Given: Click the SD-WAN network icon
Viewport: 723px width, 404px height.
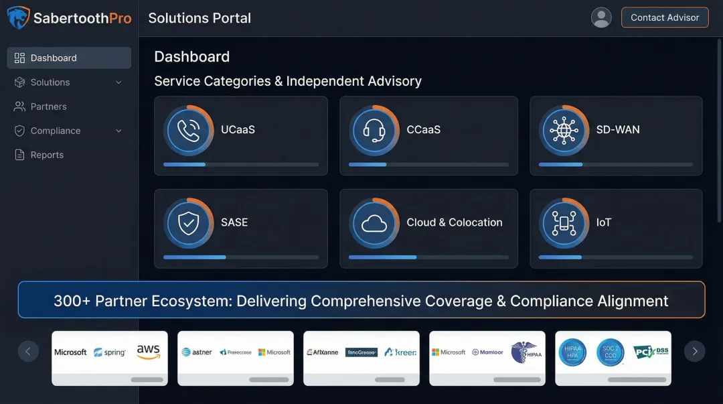Looking at the screenshot, I should click(x=563, y=130).
